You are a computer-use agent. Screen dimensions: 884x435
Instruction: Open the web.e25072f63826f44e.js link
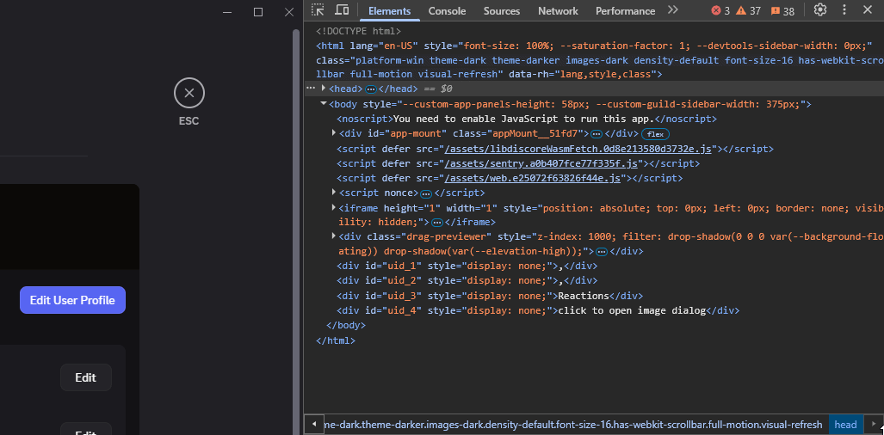click(x=533, y=178)
